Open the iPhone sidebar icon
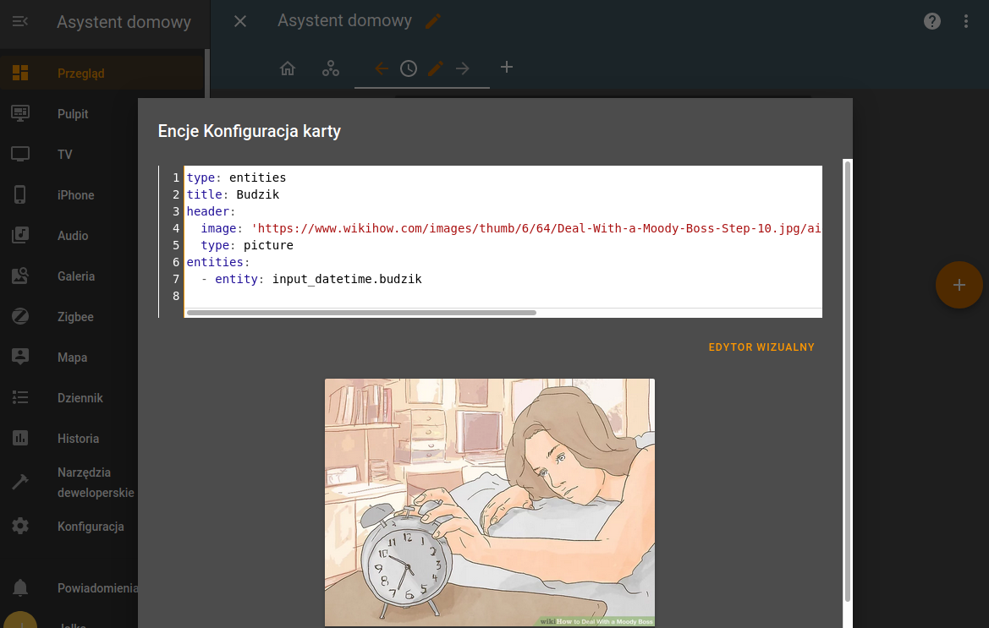This screenshot has width=989, height=628. pos(20,194)
